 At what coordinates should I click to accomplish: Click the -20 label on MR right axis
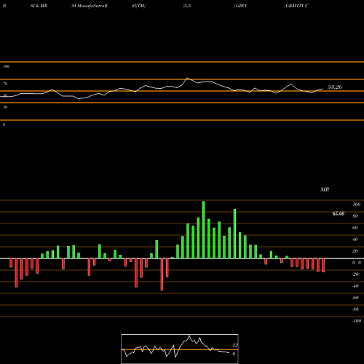coord(355,274)
